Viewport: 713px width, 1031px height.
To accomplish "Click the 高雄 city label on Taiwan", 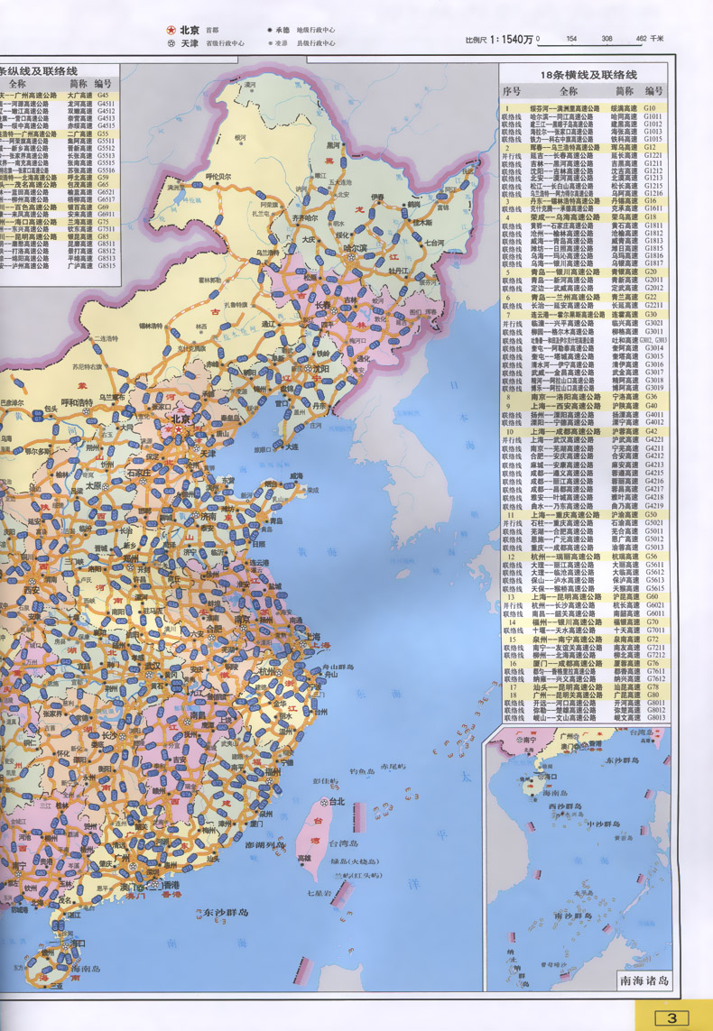I will coord(304,859).
